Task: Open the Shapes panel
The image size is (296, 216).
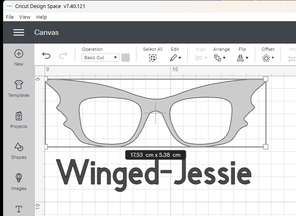Action: click(x=19, y=150)
